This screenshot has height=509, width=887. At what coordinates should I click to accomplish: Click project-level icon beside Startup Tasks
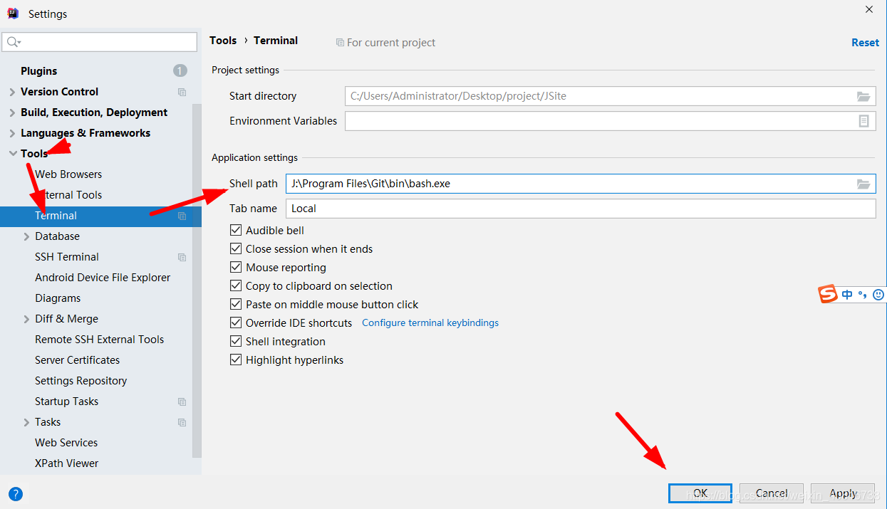tap(182, 402)
